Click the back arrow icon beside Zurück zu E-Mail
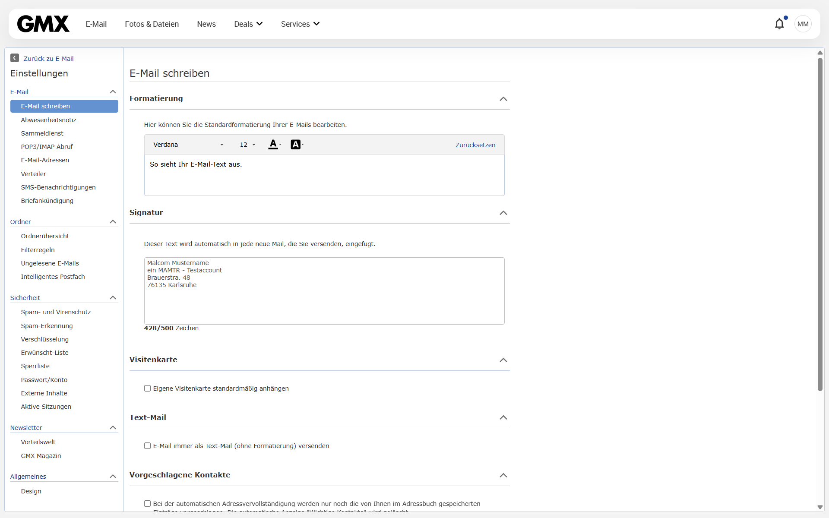 tap(15, 58)
